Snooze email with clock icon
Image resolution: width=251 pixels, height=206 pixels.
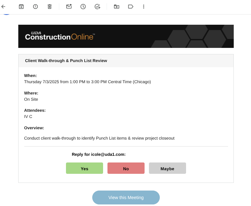click(83, 7)
